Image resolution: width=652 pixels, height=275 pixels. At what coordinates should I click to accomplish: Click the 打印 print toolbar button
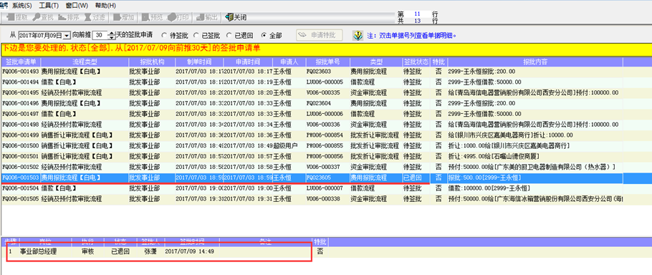point(178,17)
